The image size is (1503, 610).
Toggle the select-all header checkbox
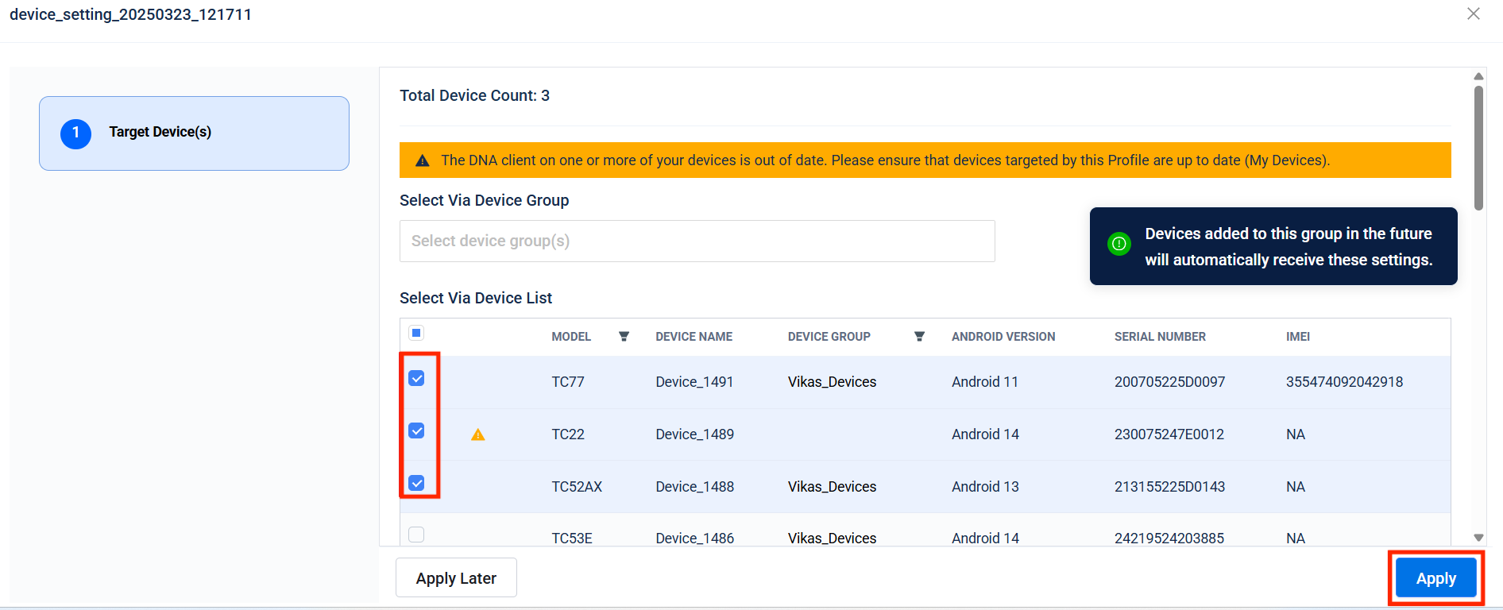pyautogui.click(x=416, y=333)
